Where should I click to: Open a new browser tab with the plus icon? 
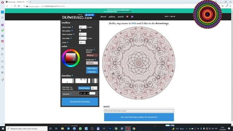pos(31,2)
